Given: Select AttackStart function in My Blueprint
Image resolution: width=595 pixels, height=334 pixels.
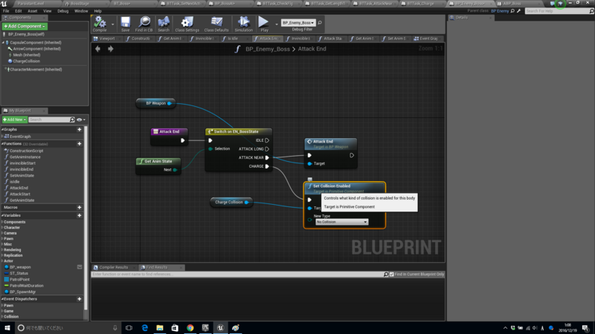Looking at the screenshot, I should pos(20,194).
